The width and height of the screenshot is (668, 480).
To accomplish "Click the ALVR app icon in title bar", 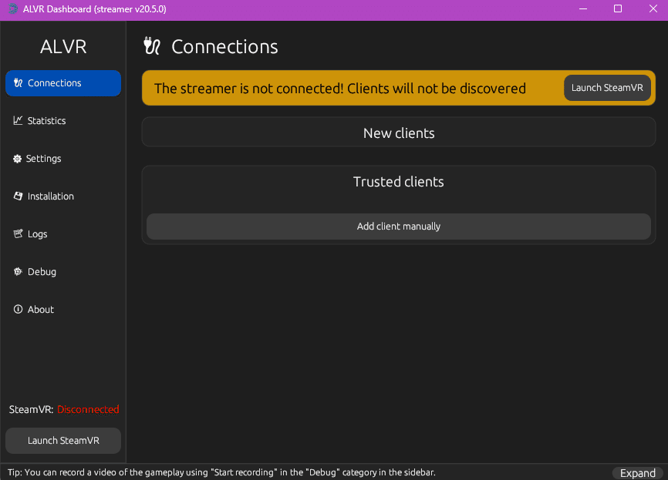I will [13, 9].
